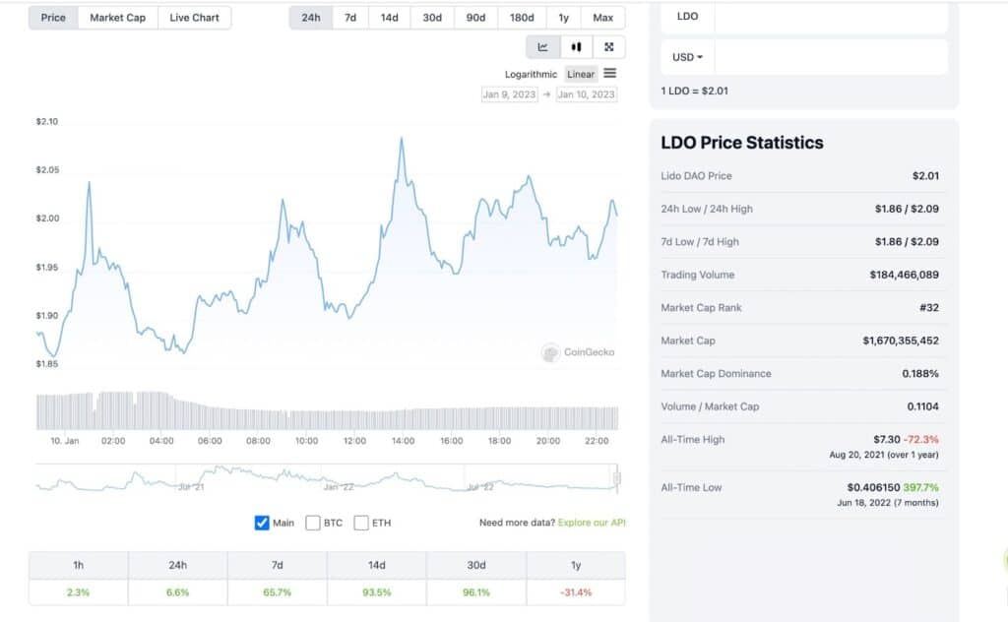Screen dimensions: 1008x622
Task: Click the 24h Low / 24h High label
Action: [x=707, y=209]
